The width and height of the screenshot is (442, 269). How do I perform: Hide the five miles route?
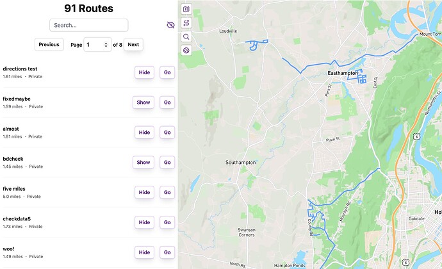(x=144, y=192)
